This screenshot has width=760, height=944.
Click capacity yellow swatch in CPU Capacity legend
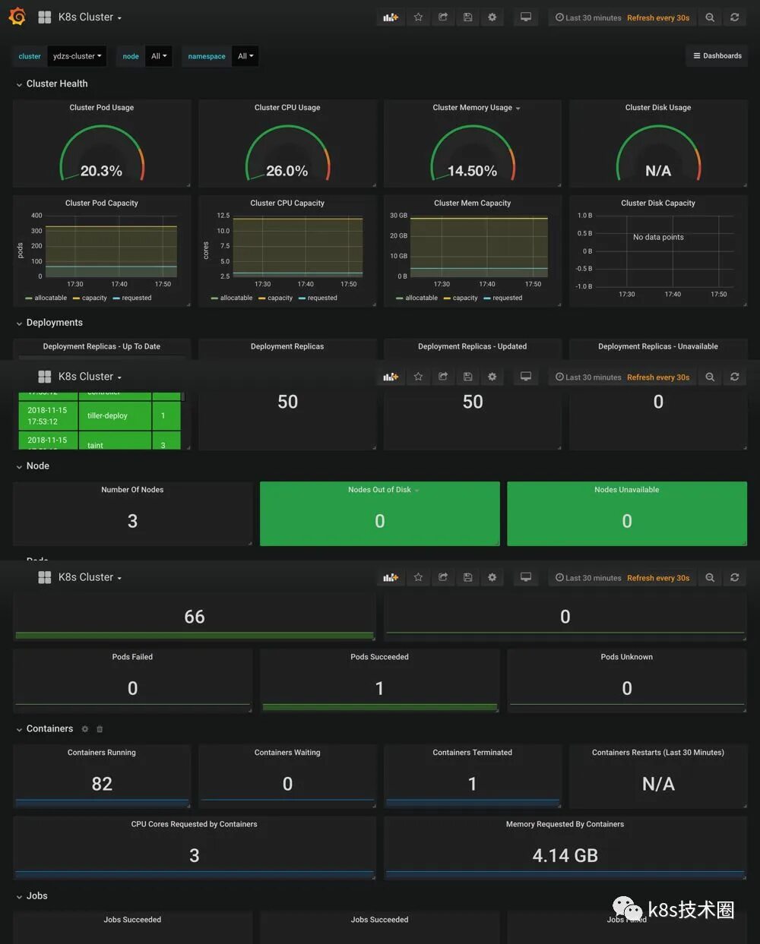[x=261, y=298]
